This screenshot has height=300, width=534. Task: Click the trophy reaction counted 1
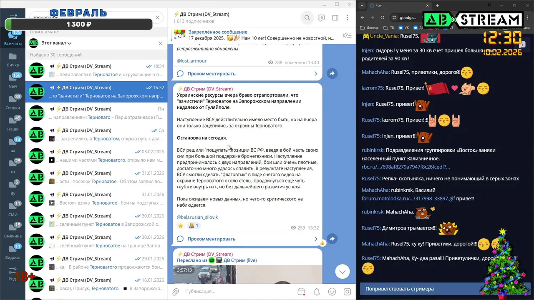click(194, 225)
